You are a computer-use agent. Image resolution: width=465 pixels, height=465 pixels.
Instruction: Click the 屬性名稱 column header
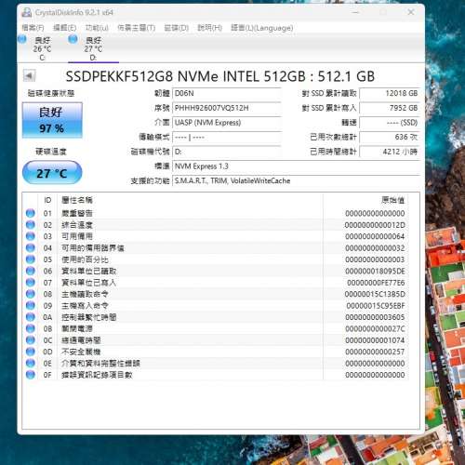click(x=77, y=200)
